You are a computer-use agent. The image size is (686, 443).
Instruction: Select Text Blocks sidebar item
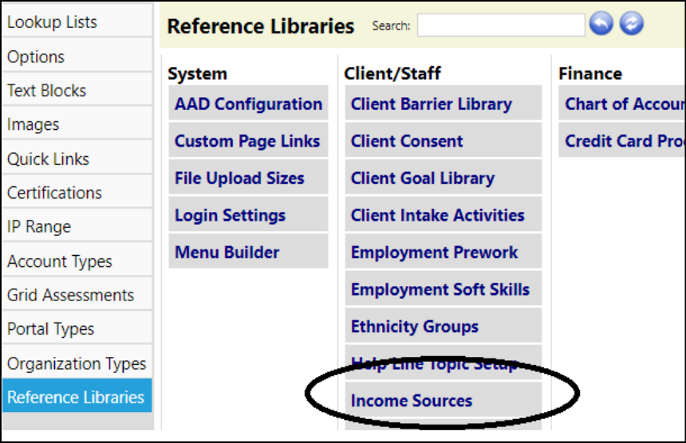(77, 91)
